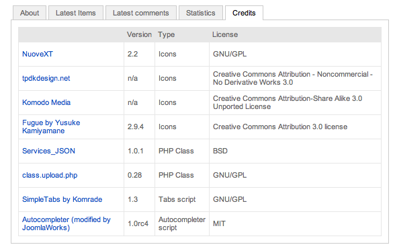The height and width of the screenshot is (249, 393).
Task: Click the Autocompleter script type cell
Action: 182,223
